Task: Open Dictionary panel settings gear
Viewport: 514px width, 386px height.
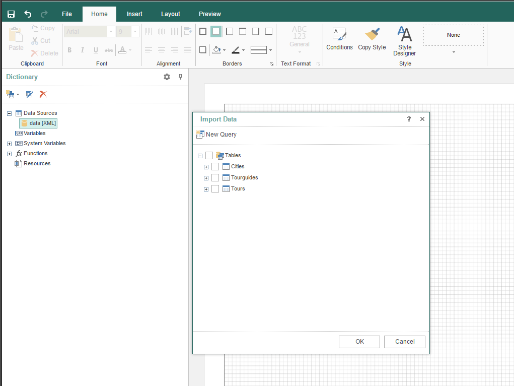Action: click(x=167, y=77)
